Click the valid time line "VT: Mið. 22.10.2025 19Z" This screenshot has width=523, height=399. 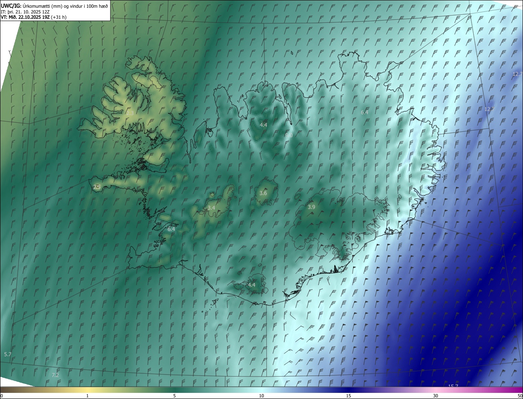tap(25, 17)
